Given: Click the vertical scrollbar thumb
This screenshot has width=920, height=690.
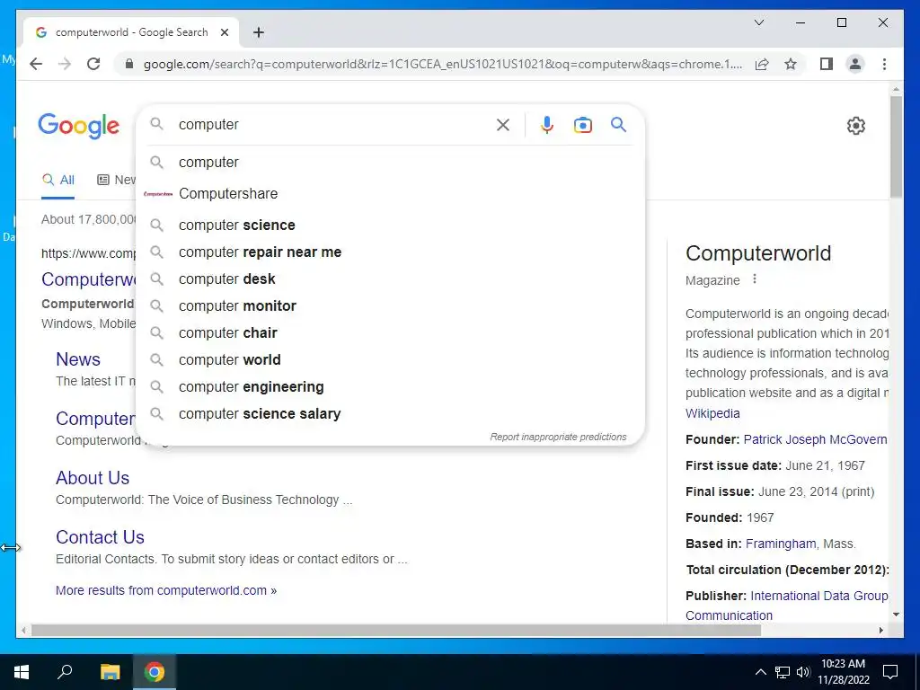Looking at the screenshot, I should (x=896, y=146).
